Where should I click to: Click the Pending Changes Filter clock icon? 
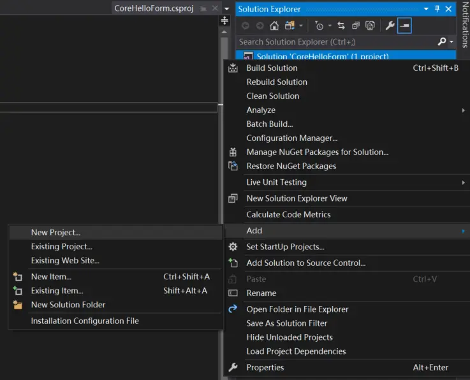click(319, 26)
